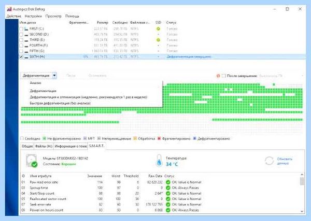This screenshot has width=311, height=221.
Task: Click the main Дефрагментация button
Action: (36, 75)
